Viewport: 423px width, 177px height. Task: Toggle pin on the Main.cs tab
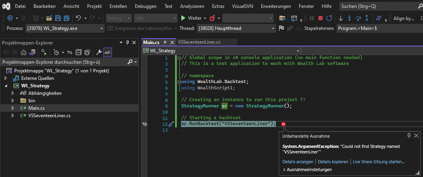(165, 42)
